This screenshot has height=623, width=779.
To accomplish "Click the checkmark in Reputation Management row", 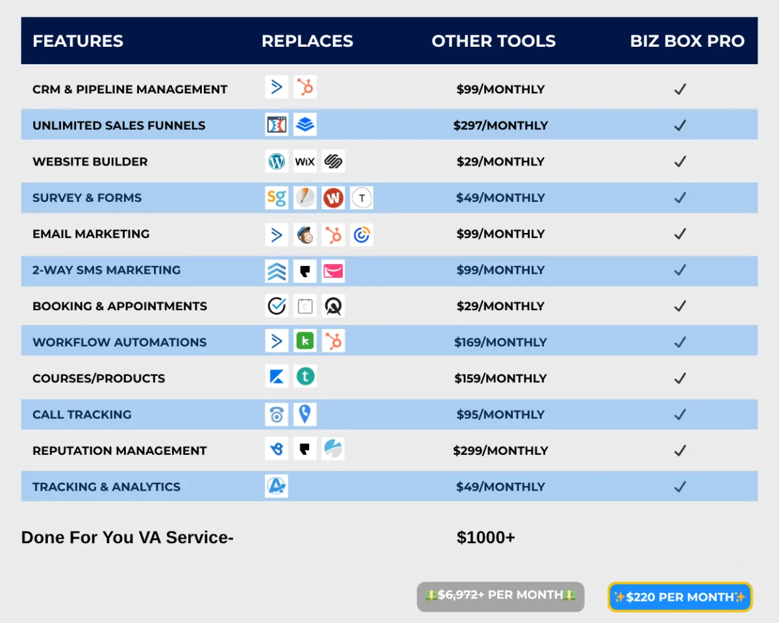I will [x=680, y=450].
